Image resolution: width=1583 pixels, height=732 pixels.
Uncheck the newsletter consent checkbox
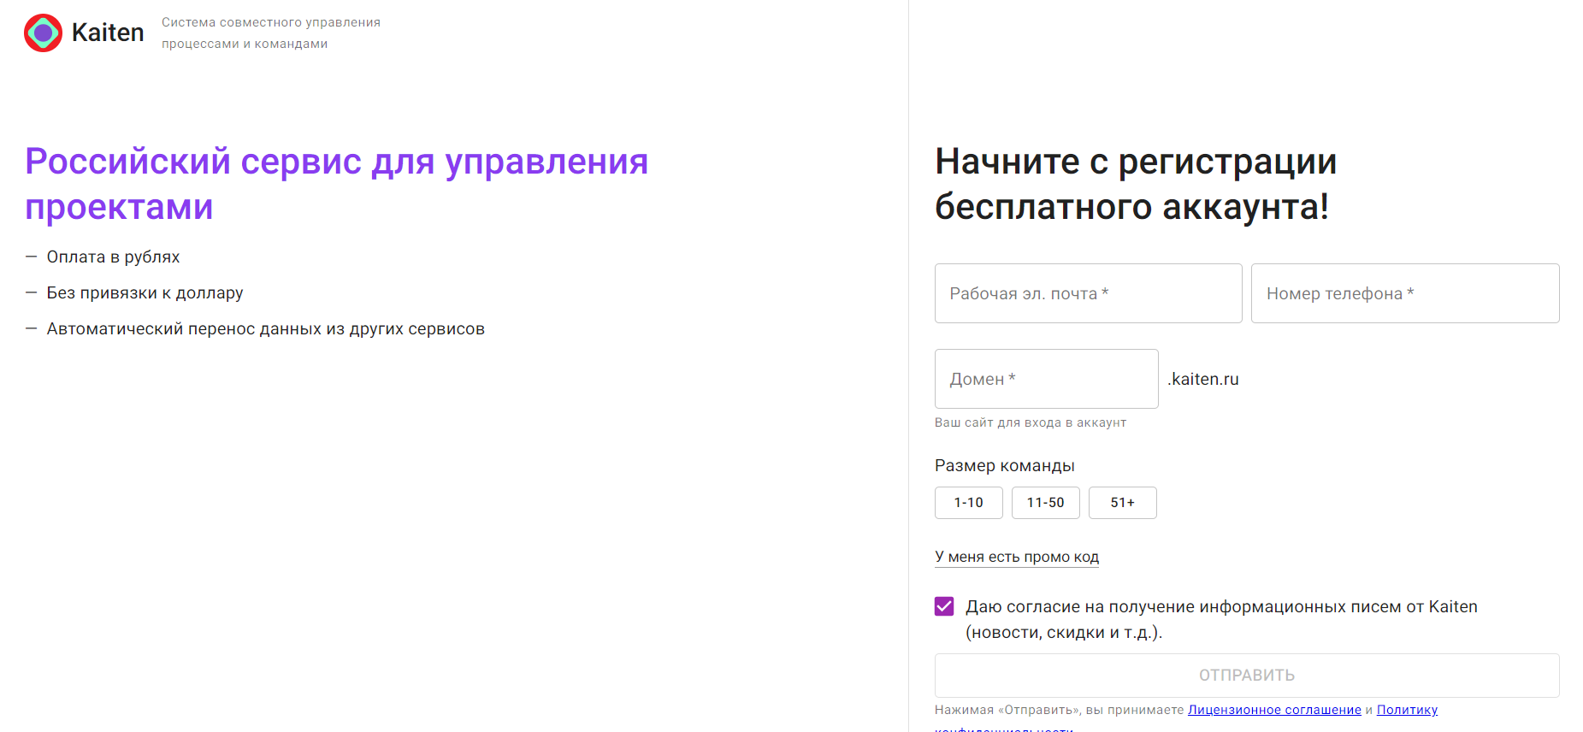coord(944,606)
